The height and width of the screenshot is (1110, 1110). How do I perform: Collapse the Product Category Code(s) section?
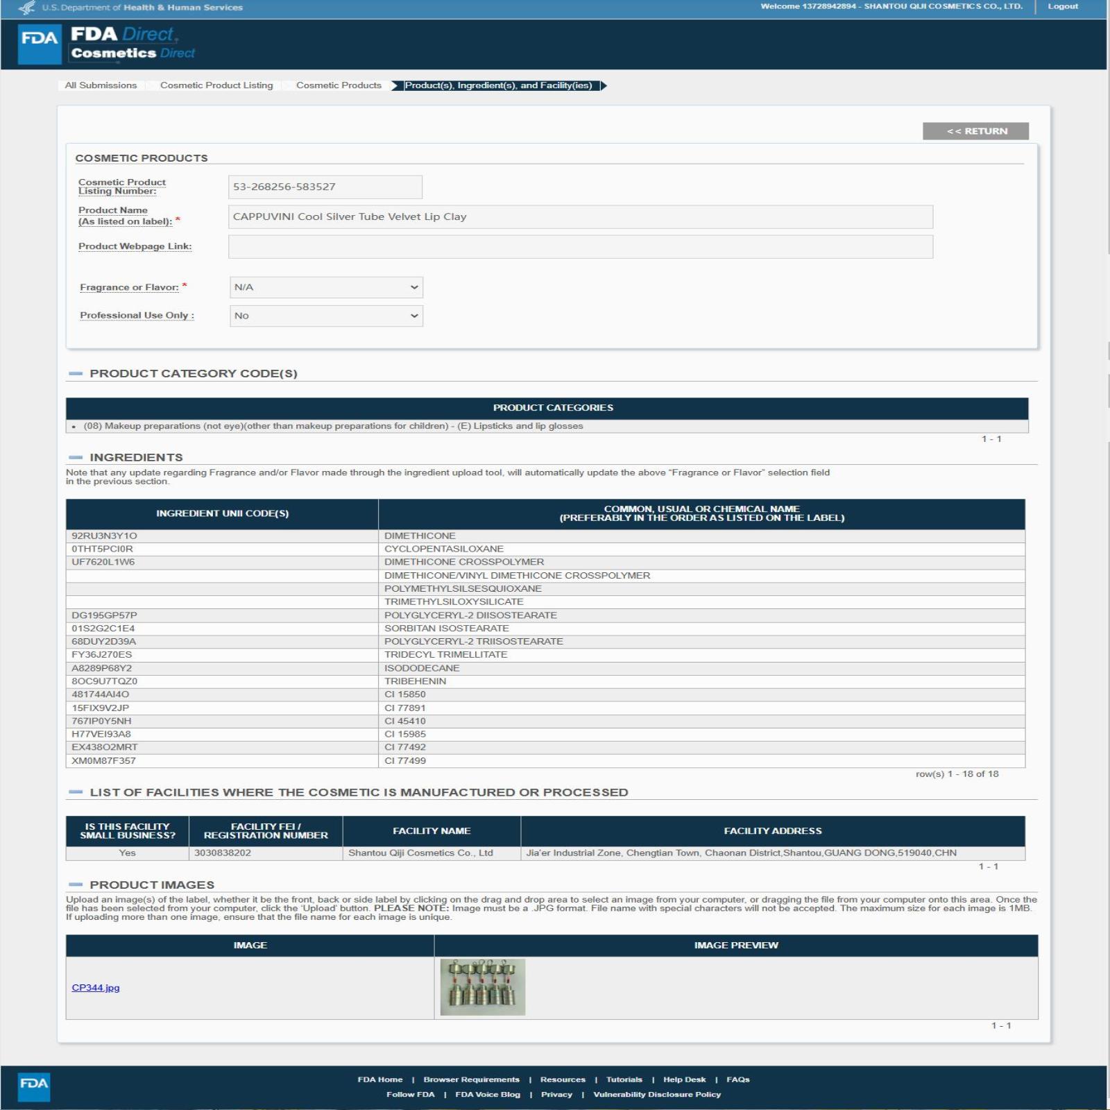76,373
